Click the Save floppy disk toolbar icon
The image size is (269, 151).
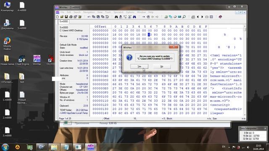tap(66, 17)
